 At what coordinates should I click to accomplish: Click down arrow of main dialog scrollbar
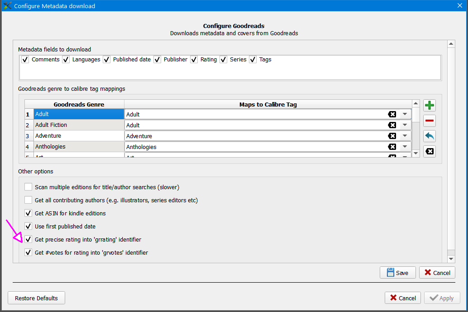pos(451,259)
